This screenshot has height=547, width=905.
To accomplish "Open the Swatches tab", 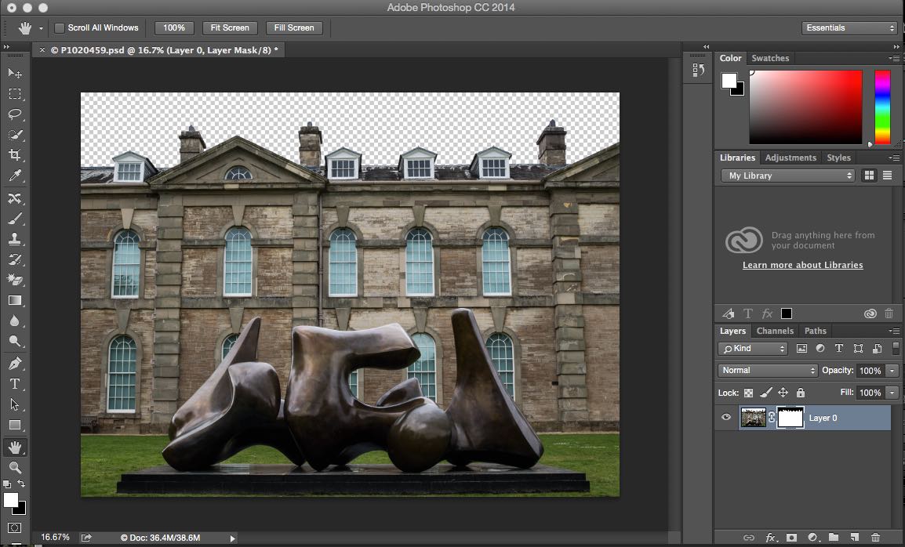I will (x=770, y=58).
